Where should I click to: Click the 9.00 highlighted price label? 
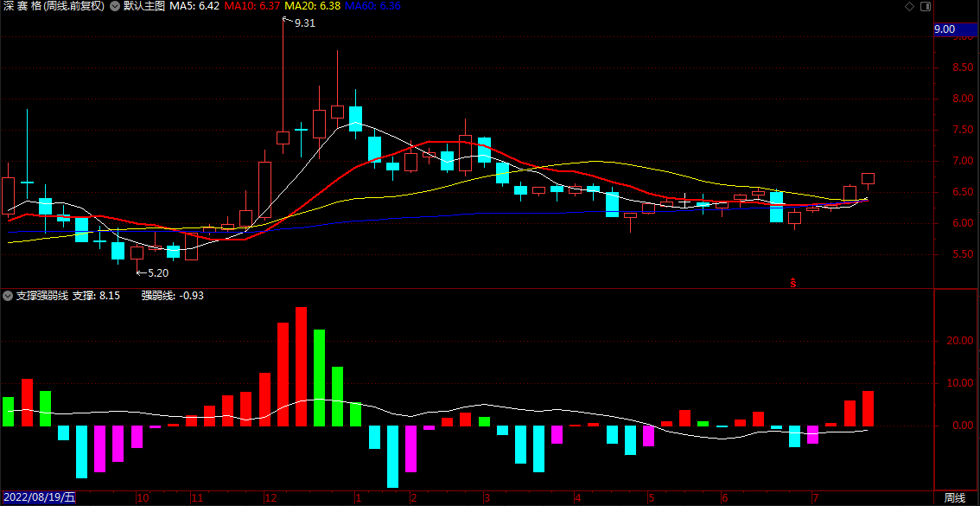pyautogui.click(x=956, y=29)
